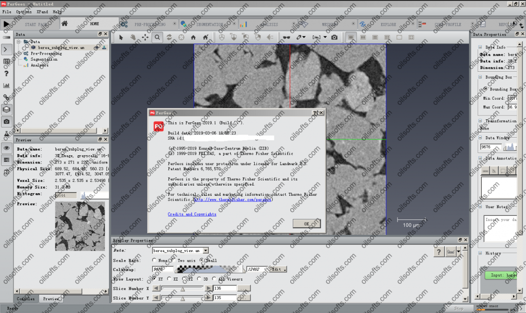The image size is (526, 313).
Task: Click the set home view icon
Action: pos(205,37)
